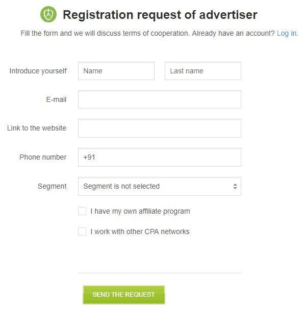
Task: Click the E-mail field label
Action: pos(56,99)
